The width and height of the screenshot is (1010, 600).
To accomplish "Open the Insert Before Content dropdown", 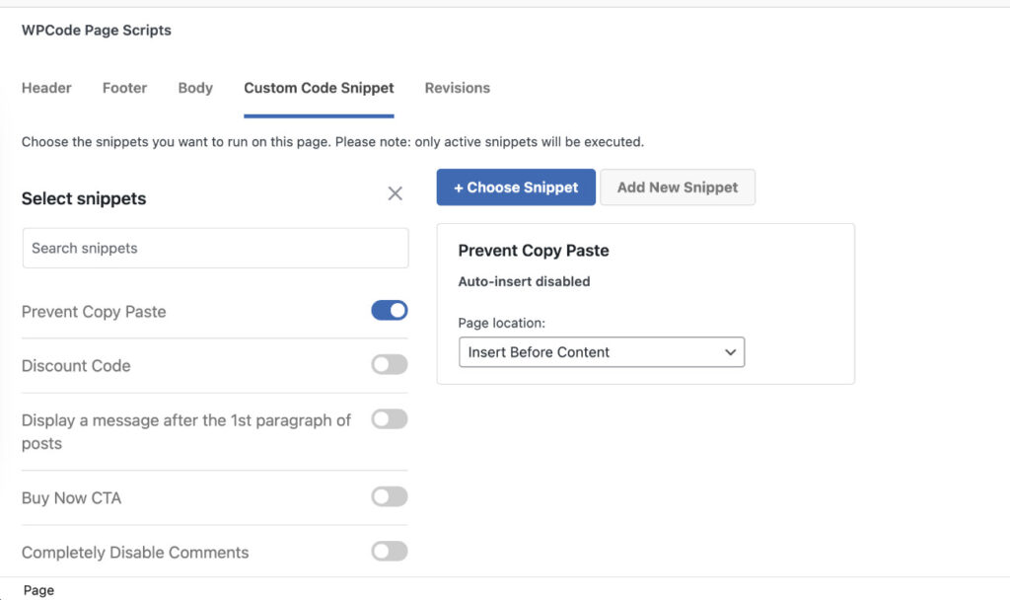I will (x=602, y=352).
